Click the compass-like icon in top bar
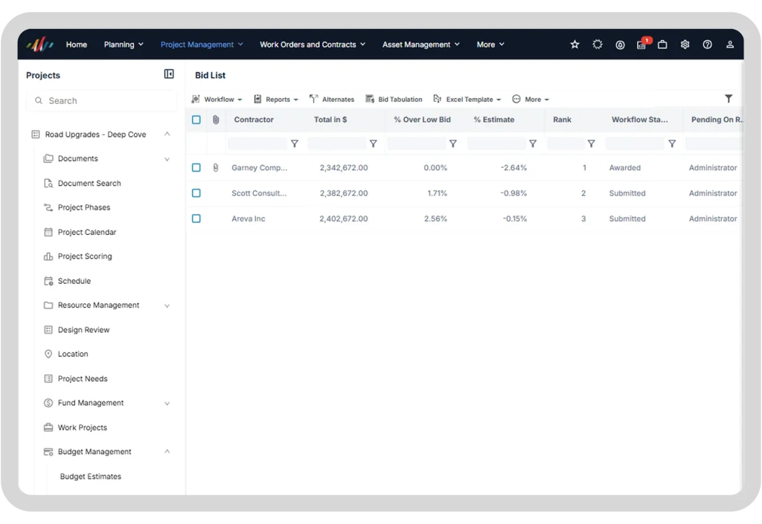 pyautogui.click(x=620, y=45)
